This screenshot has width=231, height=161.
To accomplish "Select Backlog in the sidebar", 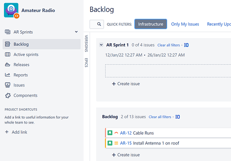I will coord(42,44).
